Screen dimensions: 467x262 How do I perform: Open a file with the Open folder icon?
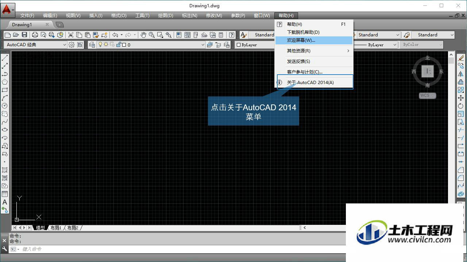(x=16, y=35)
